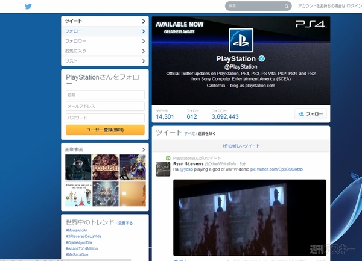Click the search magnifier icon

pyautogui.click(x=286, y=6)
